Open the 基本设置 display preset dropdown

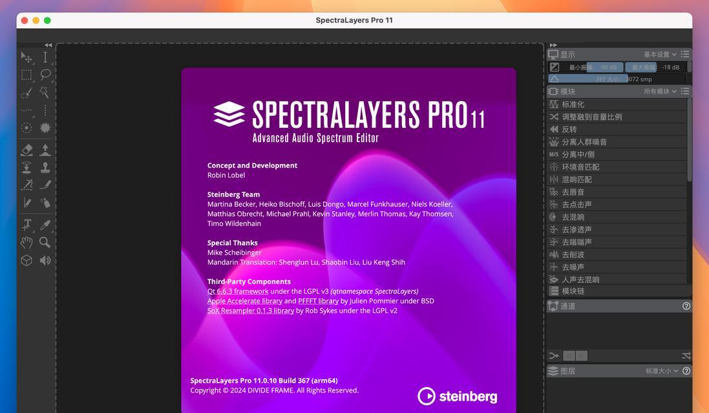tap(660, 55)
